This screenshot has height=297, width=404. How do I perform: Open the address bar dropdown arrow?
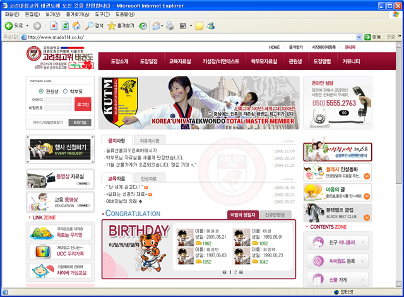pos(359,37)
